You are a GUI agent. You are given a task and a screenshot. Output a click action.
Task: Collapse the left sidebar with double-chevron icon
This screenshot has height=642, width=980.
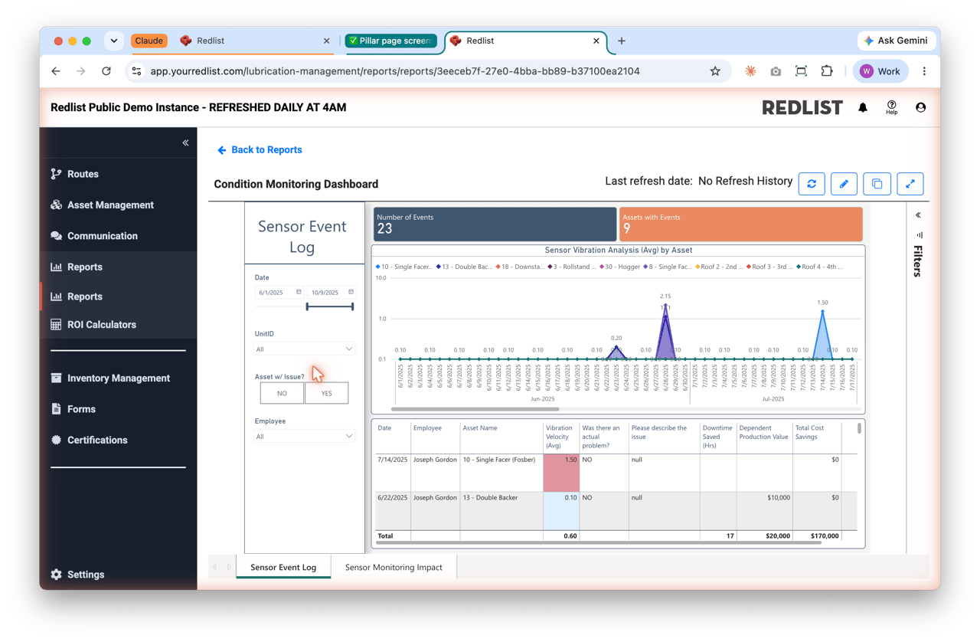185,143
